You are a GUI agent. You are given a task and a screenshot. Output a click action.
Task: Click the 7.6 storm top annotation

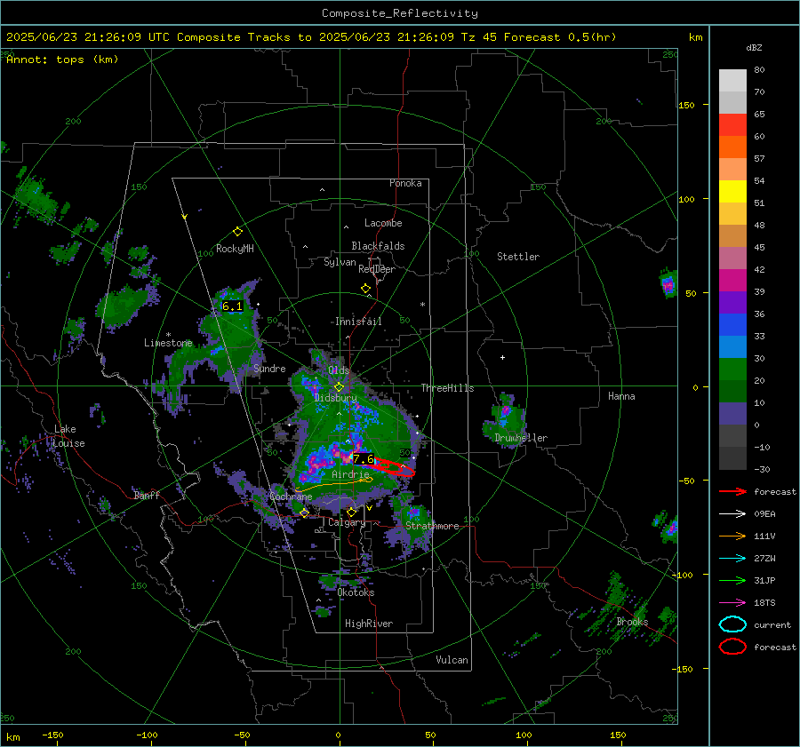pos(364,459)
